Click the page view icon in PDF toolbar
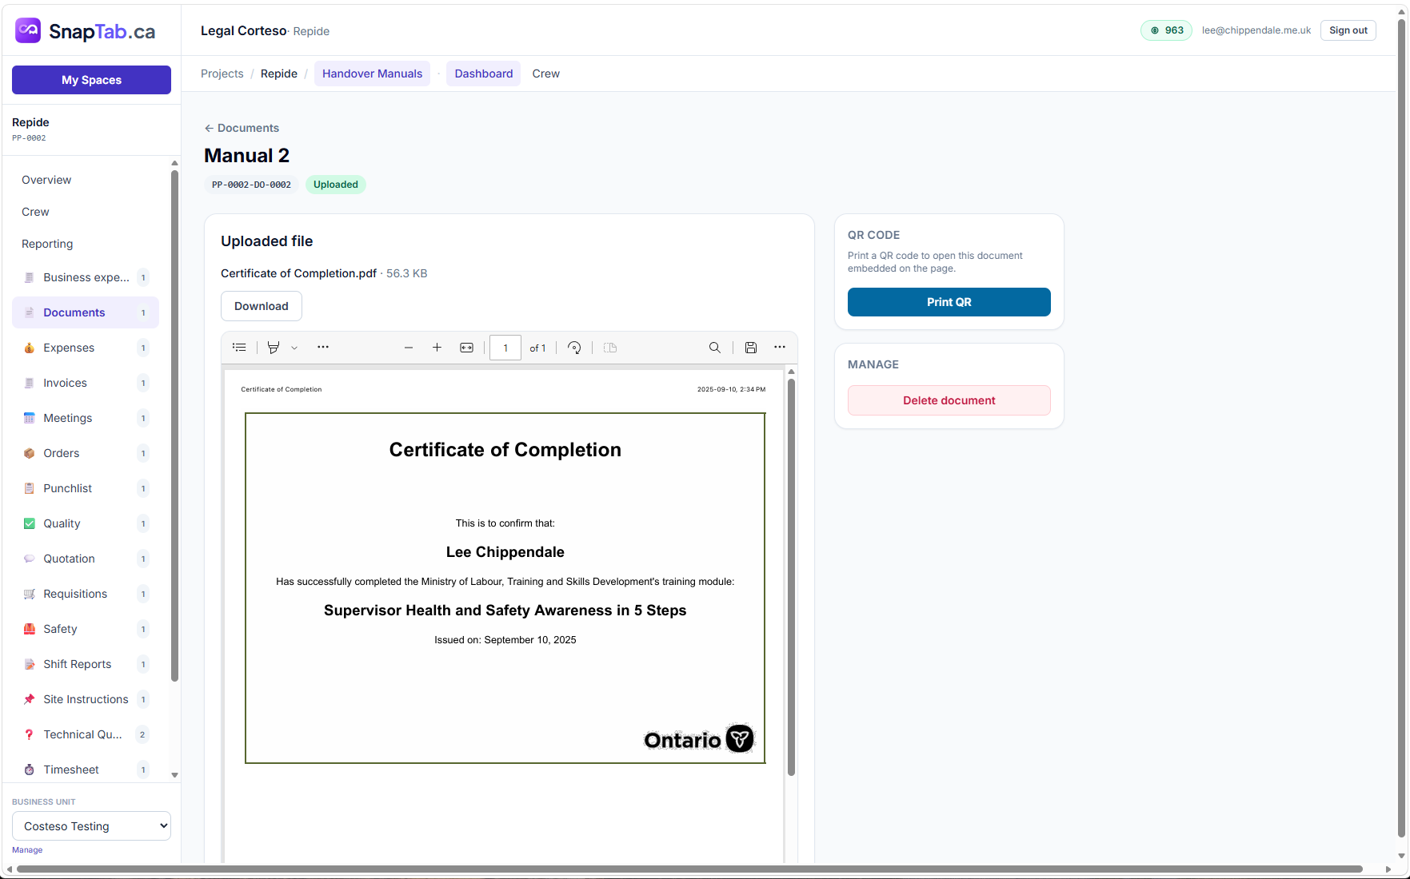 610,348
